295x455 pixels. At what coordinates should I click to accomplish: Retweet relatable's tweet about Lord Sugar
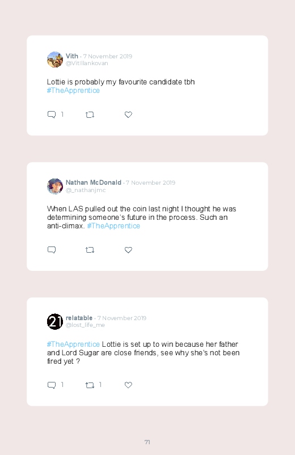[90, 385]
